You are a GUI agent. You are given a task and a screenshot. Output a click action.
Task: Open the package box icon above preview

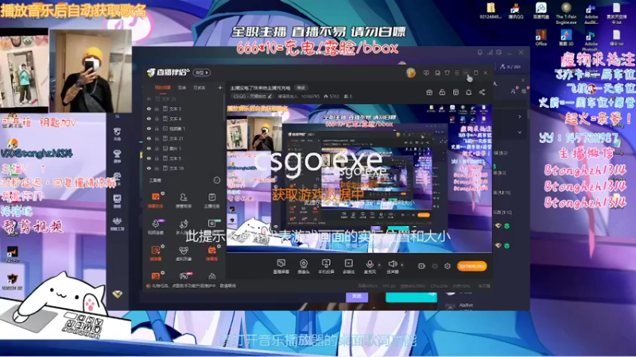coord(456,93)
